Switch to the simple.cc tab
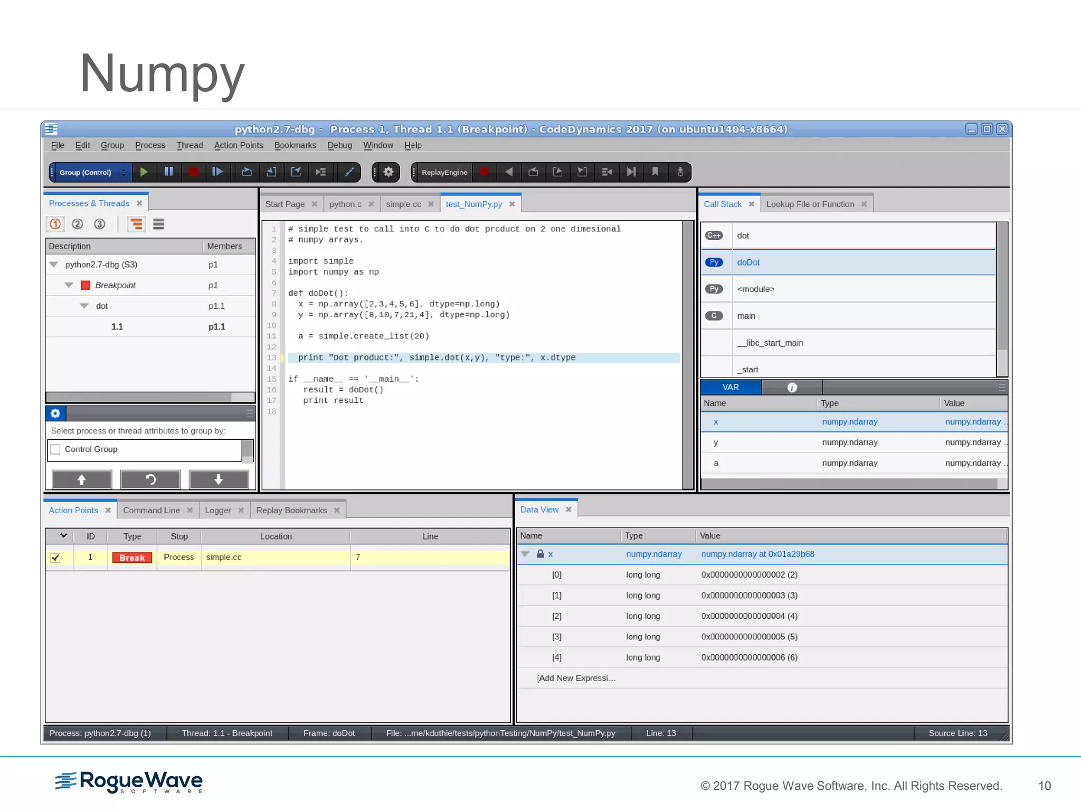1081x811 pixels. tap(403, 204)
